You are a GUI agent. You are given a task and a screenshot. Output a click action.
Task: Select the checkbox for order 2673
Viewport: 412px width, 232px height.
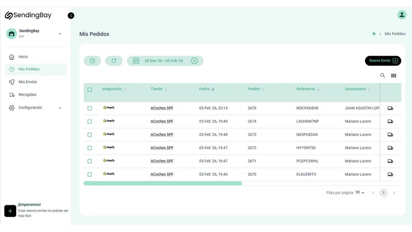tap(90, 135)
